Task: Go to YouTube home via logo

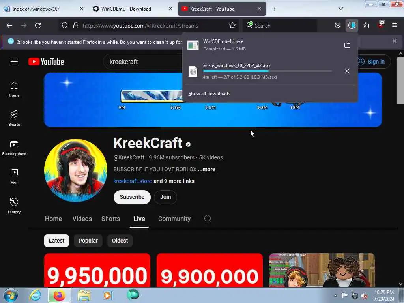Action: [46, 62]
